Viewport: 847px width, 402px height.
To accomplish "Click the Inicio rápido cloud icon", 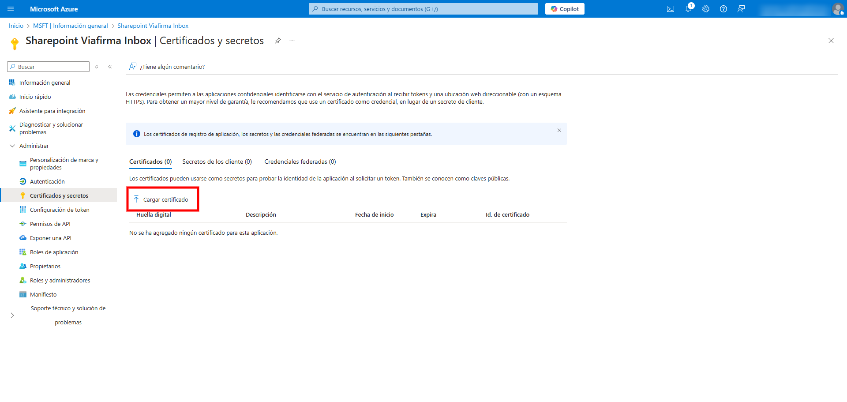I will [12, 97].
